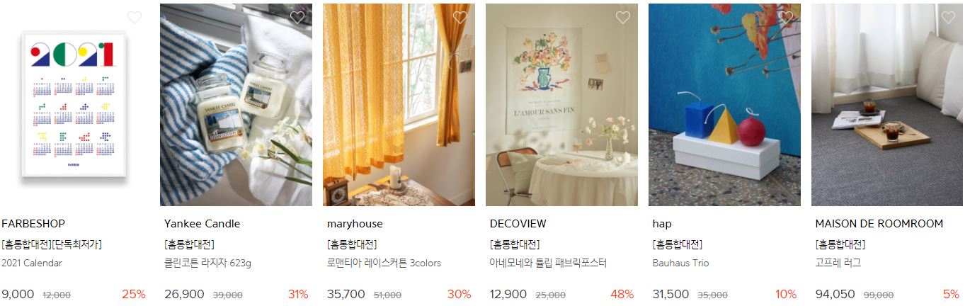Click the maryhouse brand link

tap(355, 224)
